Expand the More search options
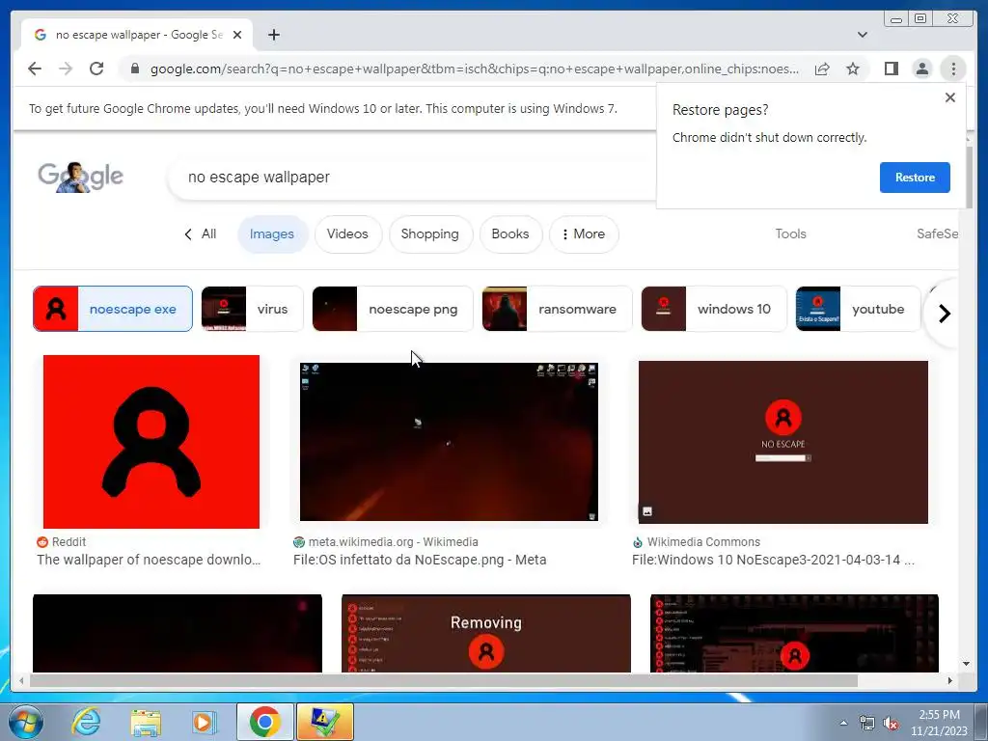This screenshot has height=741, width=988. pyautogui.click(x=584, y=233)
